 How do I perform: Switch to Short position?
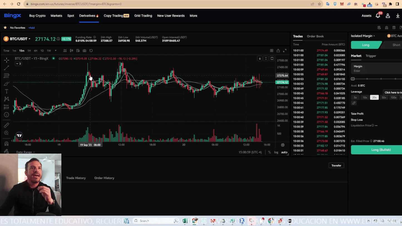point(396,45)
